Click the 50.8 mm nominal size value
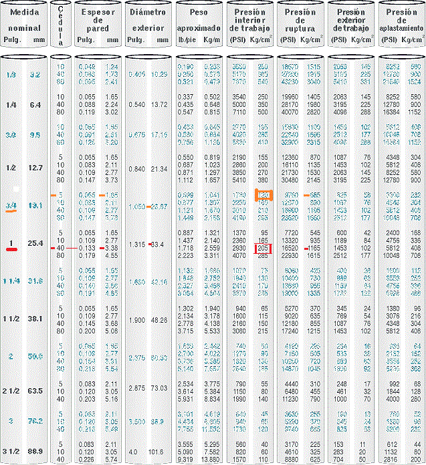This screenshot has height=465, width=426. click(x=35, y=357)
